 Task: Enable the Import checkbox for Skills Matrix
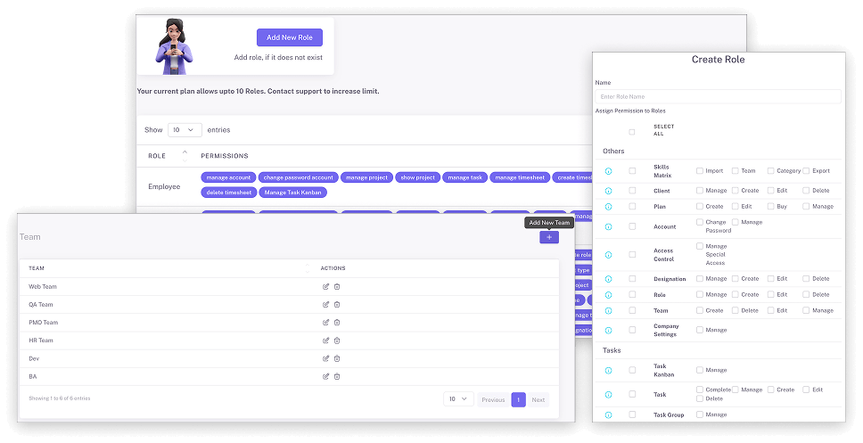coord(700,170)
